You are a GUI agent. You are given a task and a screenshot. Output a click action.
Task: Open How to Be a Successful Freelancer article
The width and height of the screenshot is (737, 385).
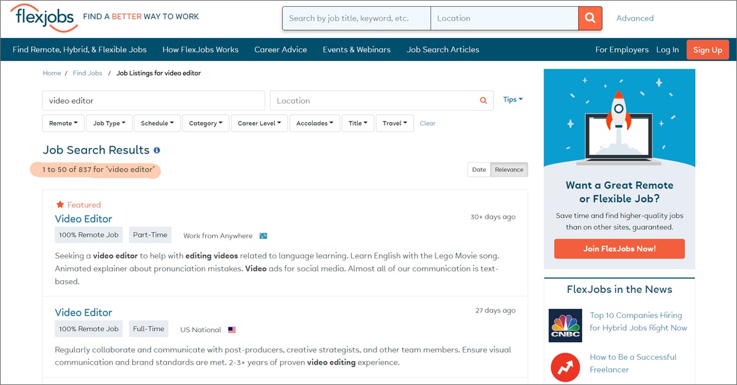pos(633,363)
